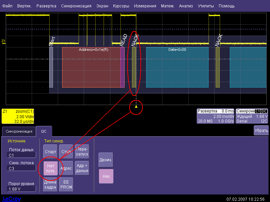Open the Поток даных source field C1
Viewport: 270px width, 202px height.
21,156
